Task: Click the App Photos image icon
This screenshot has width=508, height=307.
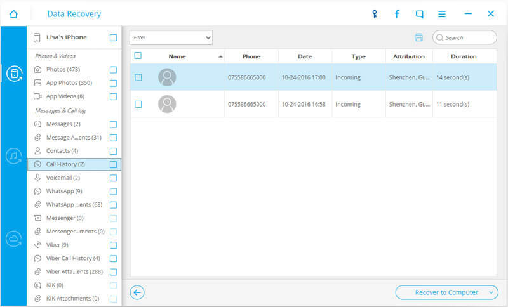Action: point(37,83)
